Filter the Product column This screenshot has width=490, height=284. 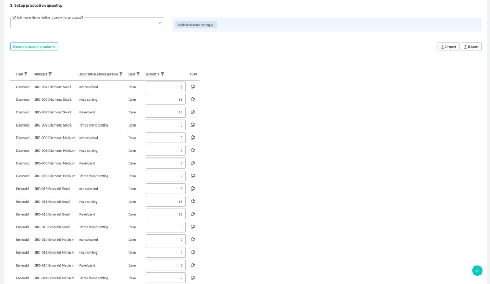[50, 74]
